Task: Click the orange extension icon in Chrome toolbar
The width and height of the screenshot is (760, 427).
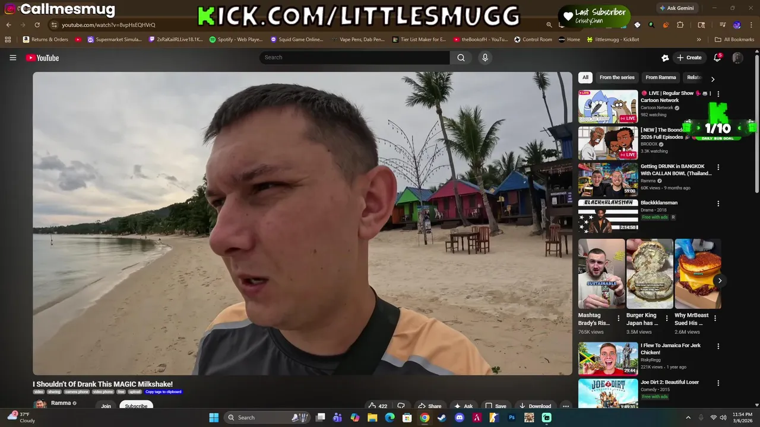Action: point(666,25)
